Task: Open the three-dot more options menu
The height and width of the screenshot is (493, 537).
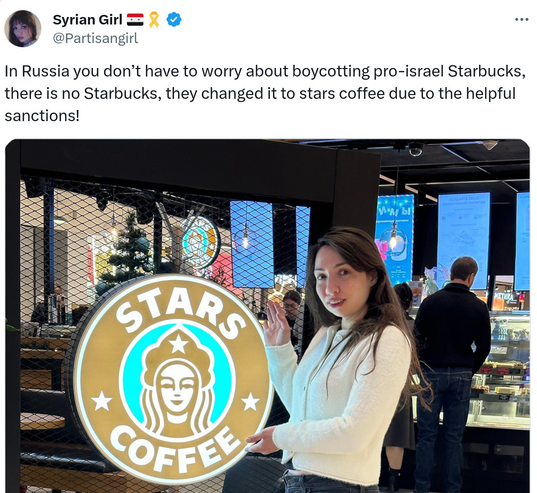Action: (522, 20)
